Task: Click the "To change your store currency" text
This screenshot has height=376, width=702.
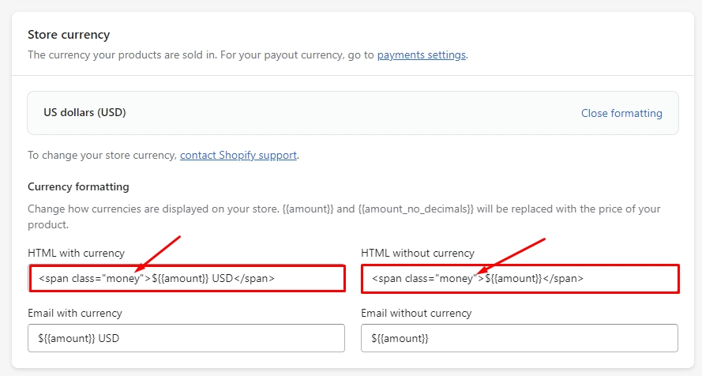Action: [x=103, y=155]
